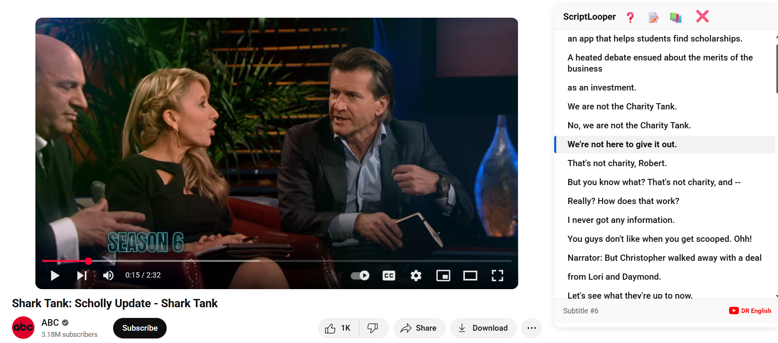Dislike the video
Viewport: 778px width, 343px height.
(x=373, y=328)
